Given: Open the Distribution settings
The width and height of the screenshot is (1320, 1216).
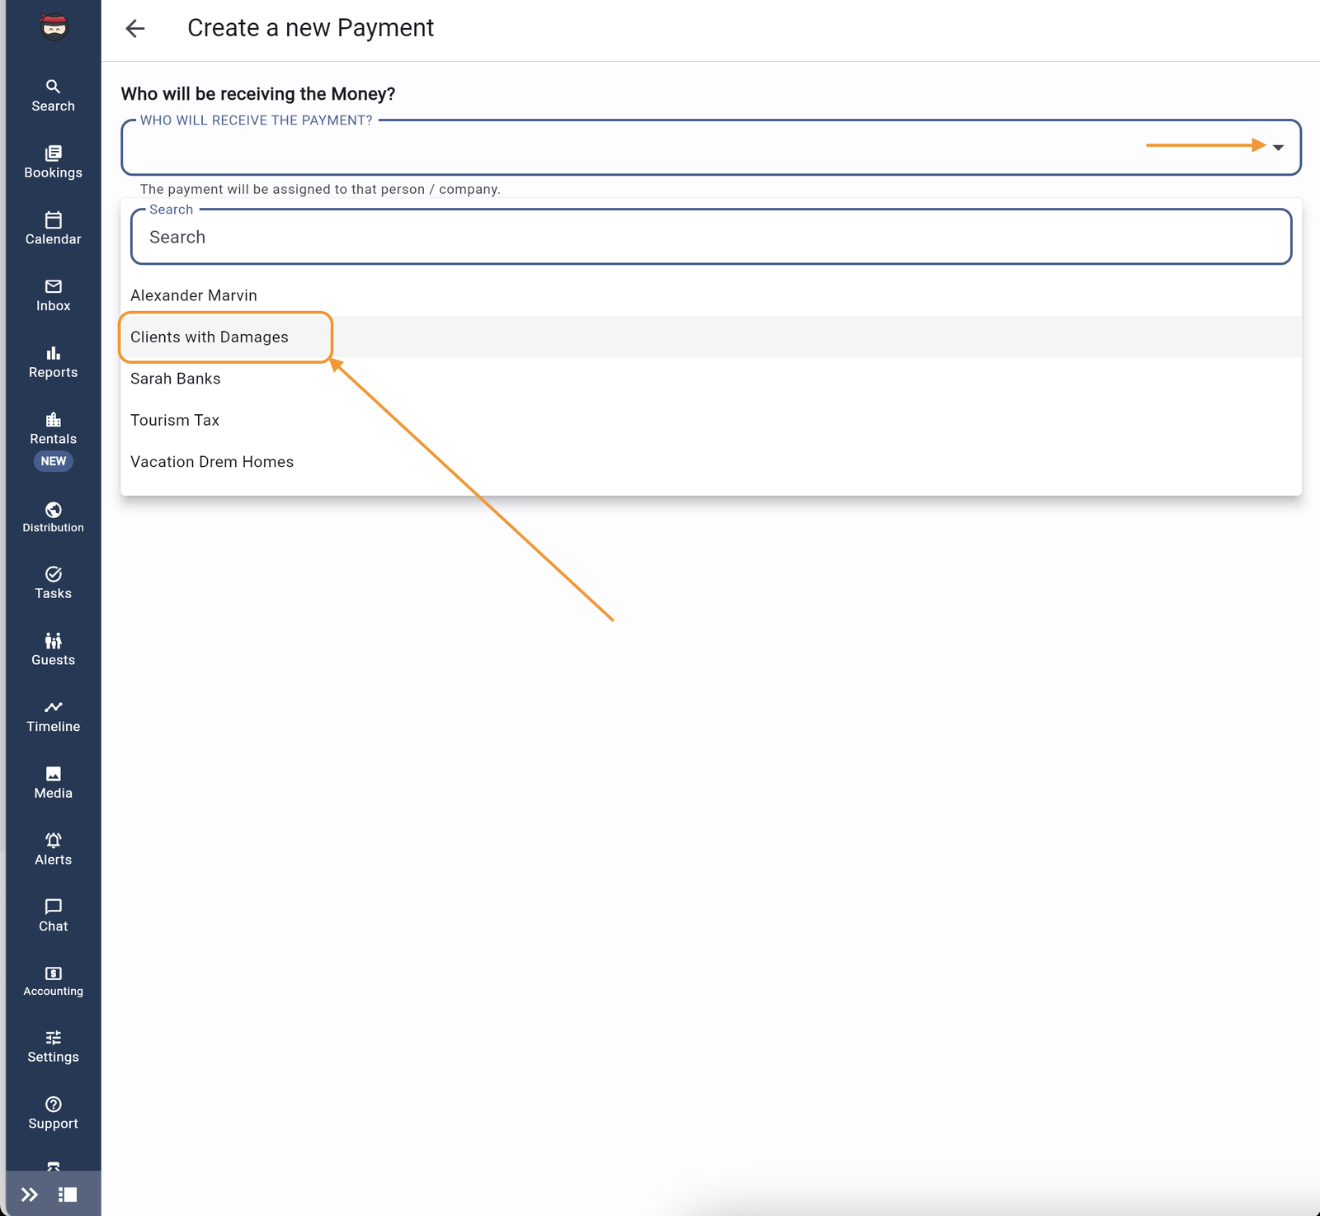Looking at the screenshot, I should point(53,516).
